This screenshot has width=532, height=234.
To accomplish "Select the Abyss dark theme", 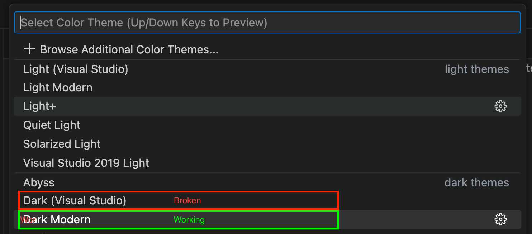I will (39, 182).
